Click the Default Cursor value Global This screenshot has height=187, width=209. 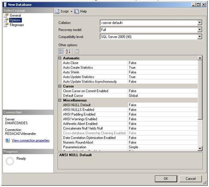tap(133, 95)
